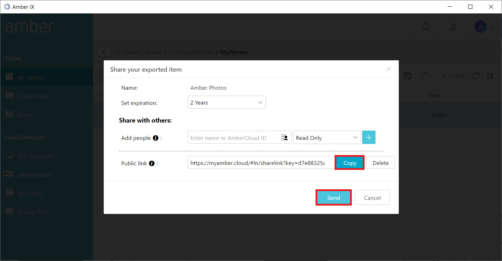Click the Backup Pool sidebar icon
Screen dimensions: 502x261
pyautogui.click(x=10, y=211)
